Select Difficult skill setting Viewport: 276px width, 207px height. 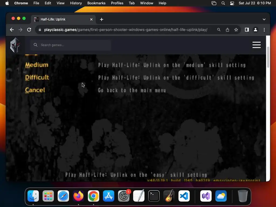point(37,77)
